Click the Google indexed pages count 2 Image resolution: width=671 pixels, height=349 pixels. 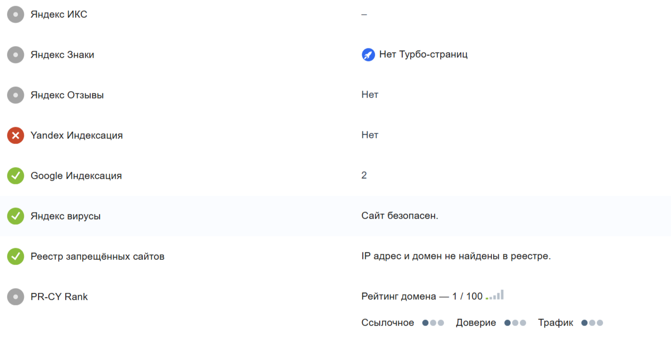tap(364, 175)
